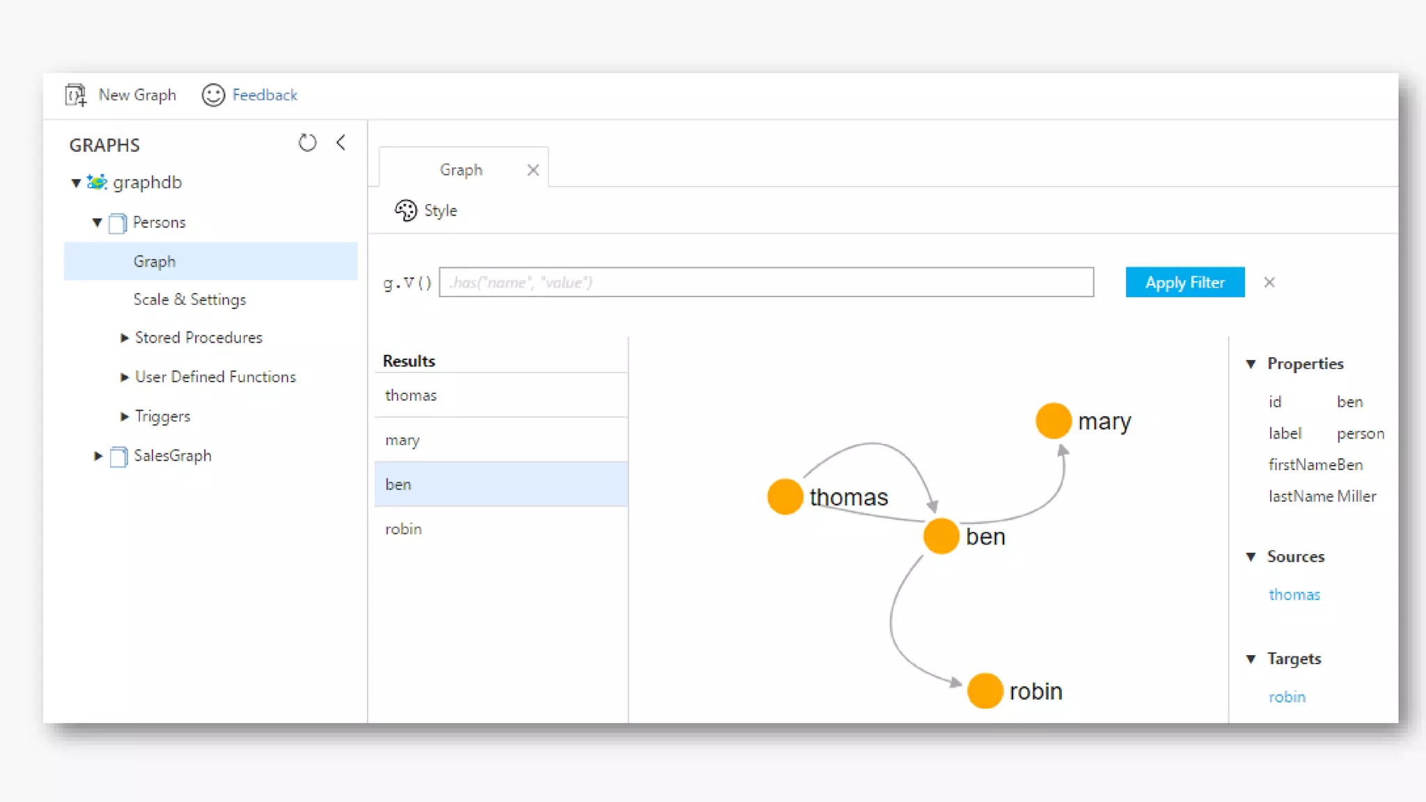Click the New Graph icon
Viewport: 1426px width, 802px height.
click(x=75, y=95)
